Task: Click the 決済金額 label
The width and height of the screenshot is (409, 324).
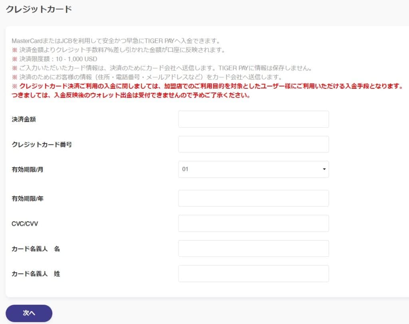Action: point(24,120)
